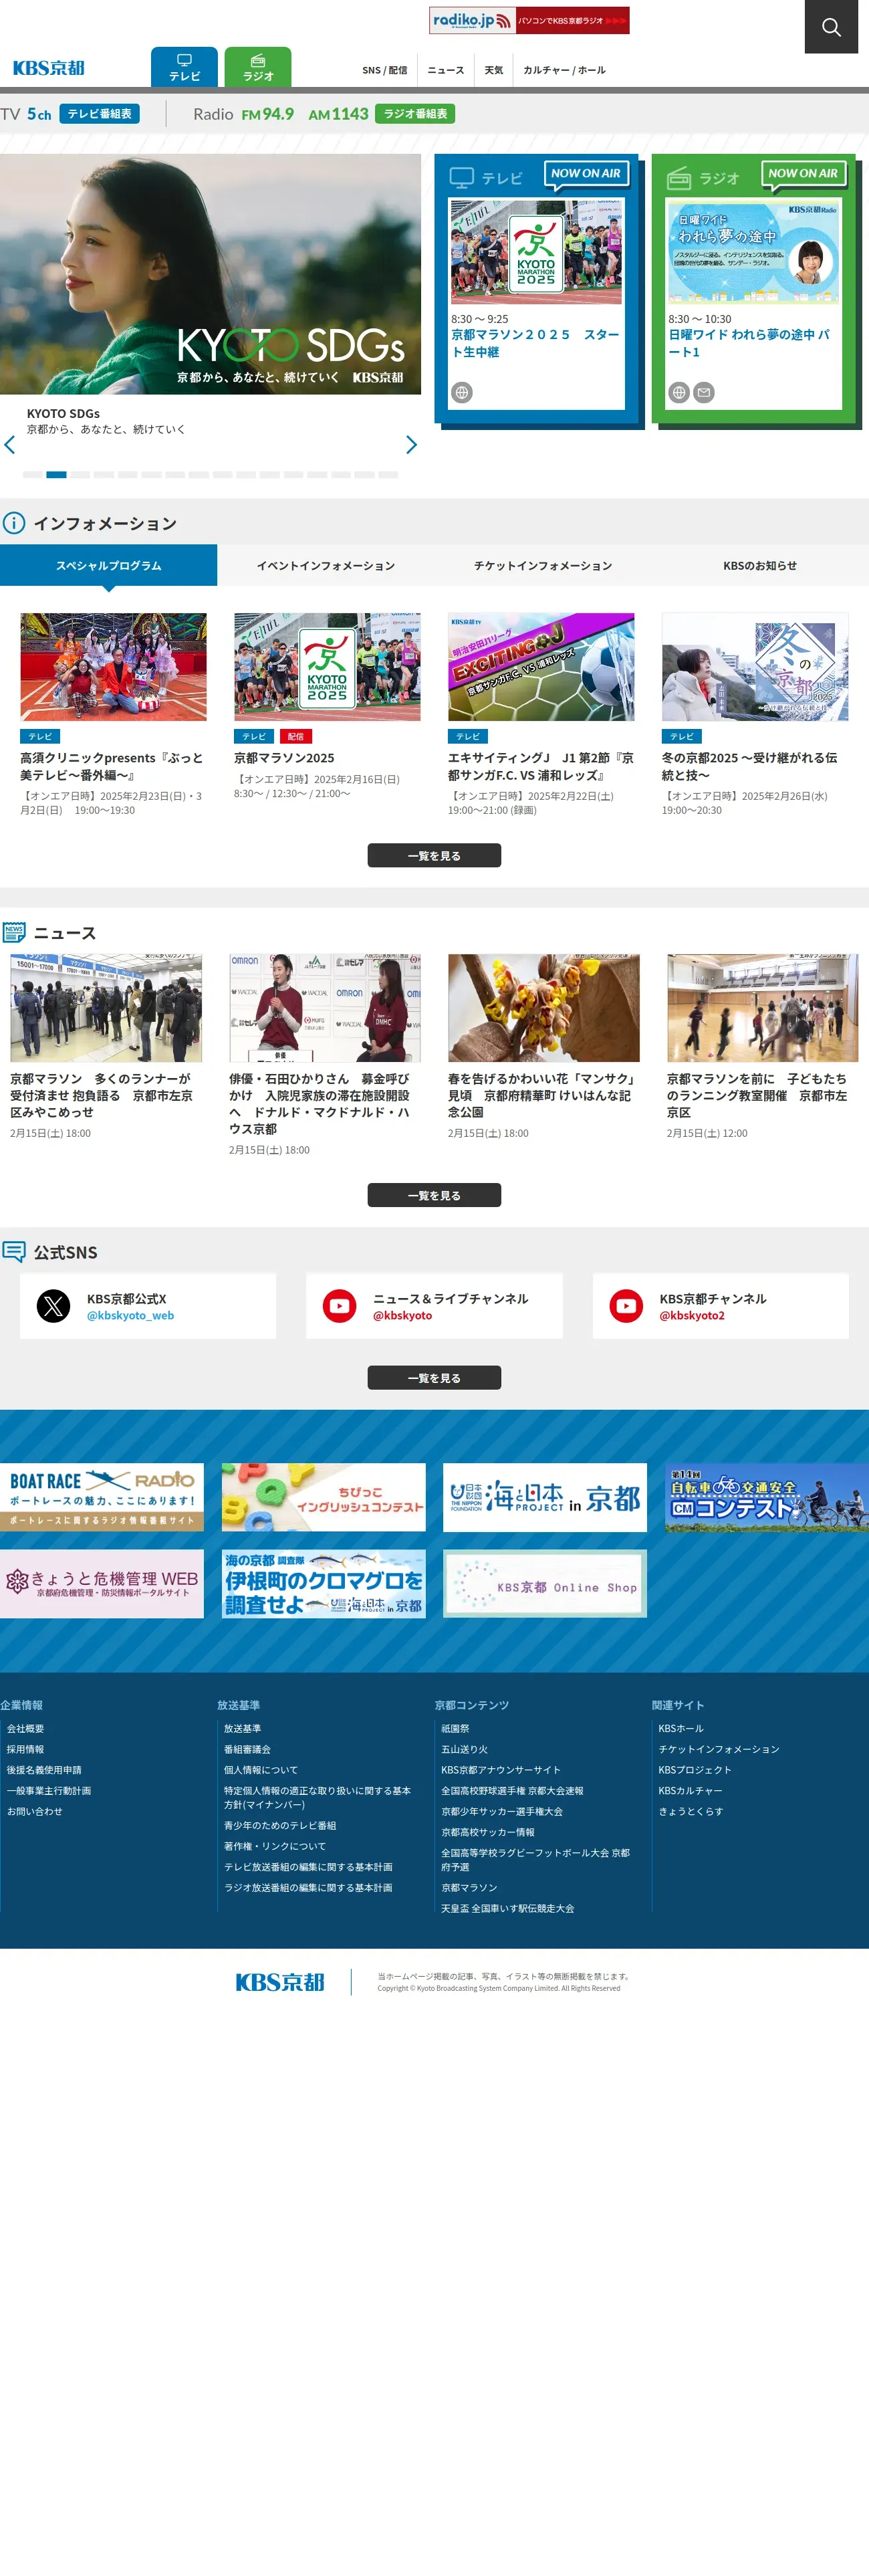Open KBS京都公式X account icon
The width and height of the screenshot is (869, 2576).
click(54, 1306)
